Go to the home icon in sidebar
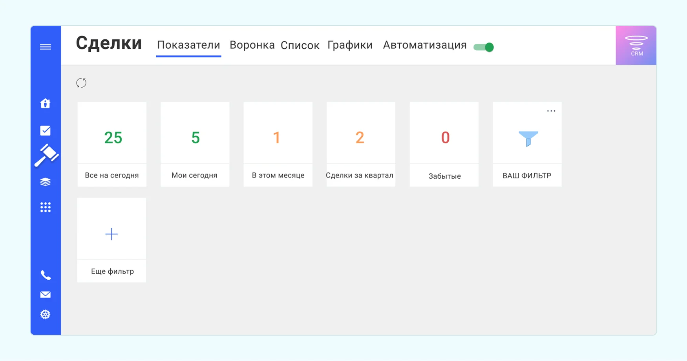This screenshot has width=687, height=361. pos(46,103)
